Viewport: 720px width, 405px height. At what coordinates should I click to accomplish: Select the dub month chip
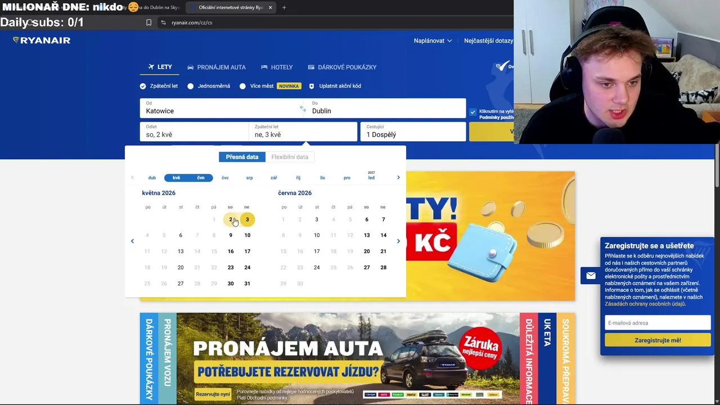click(x=152, y=178)
